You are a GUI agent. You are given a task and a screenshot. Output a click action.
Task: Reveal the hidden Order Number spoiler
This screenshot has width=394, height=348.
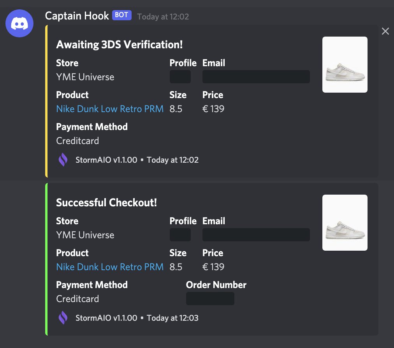(x=210, y=299)
